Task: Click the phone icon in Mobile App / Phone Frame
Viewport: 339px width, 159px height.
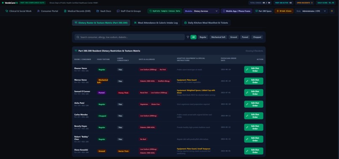Action: (x=224, y=11)
